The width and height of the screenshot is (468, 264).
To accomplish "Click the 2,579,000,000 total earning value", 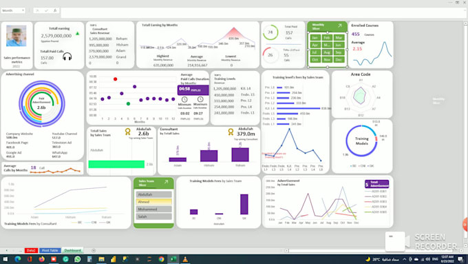I will [56, 36].
